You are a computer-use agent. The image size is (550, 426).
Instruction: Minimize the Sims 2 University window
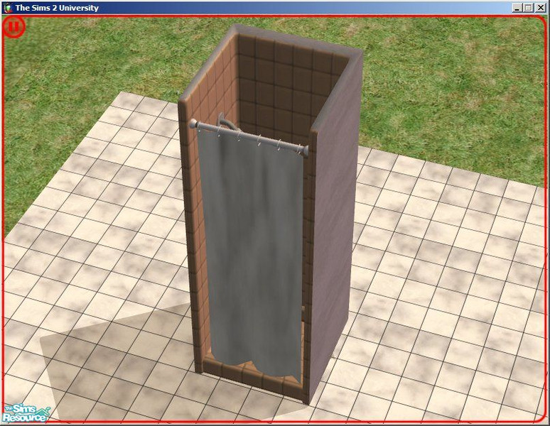tap(517, 8)
